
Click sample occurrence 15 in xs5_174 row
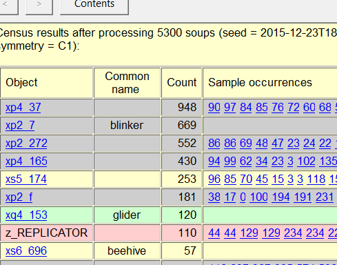(278, 179)
